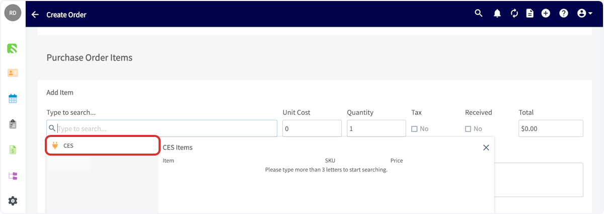Click the Item column header
Screen dimensions: 604x214
[168, 161]
